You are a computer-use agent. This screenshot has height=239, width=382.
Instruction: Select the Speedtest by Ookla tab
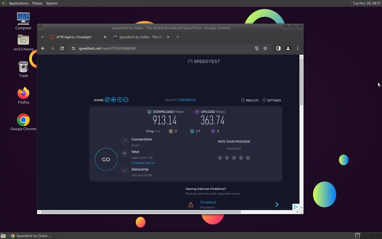141,37
